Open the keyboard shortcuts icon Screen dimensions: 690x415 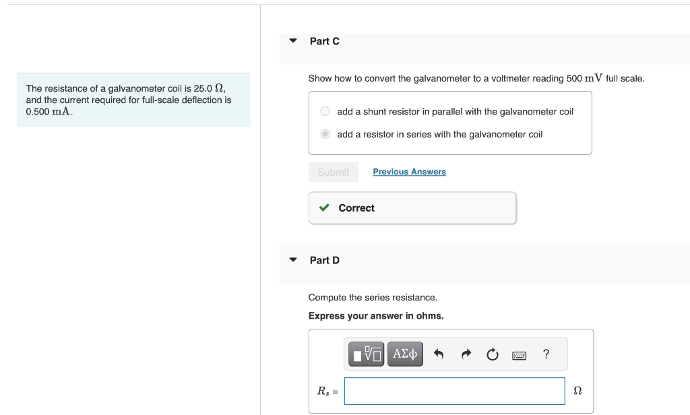519,354
